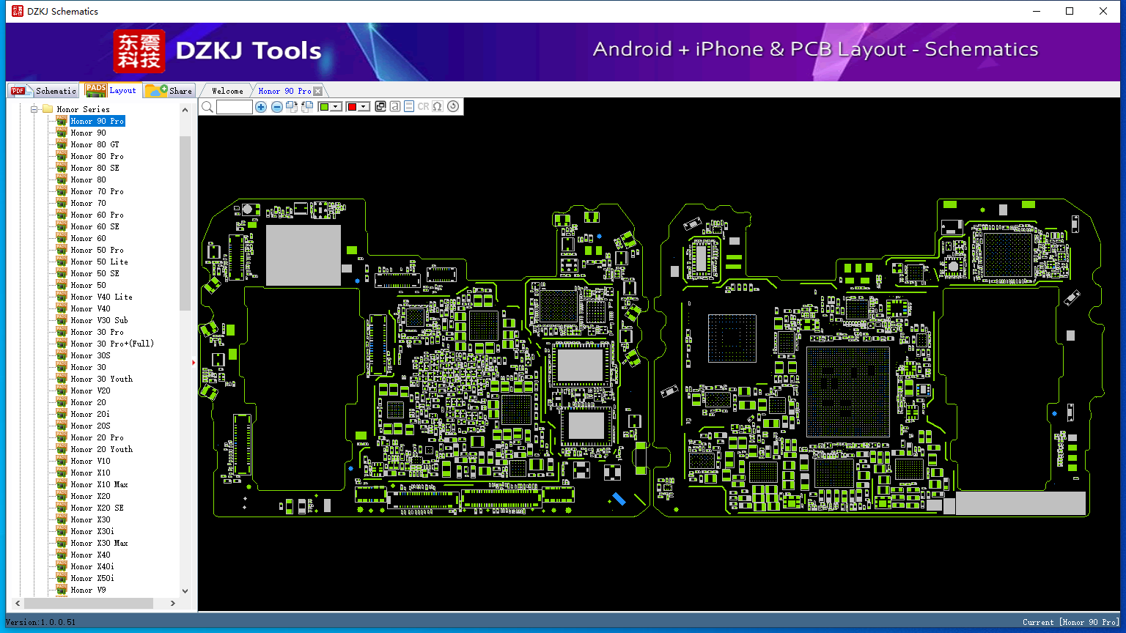1126x633 pixels.
Task: Open Honor 50 Lite layout
Action: pos(99,262)
